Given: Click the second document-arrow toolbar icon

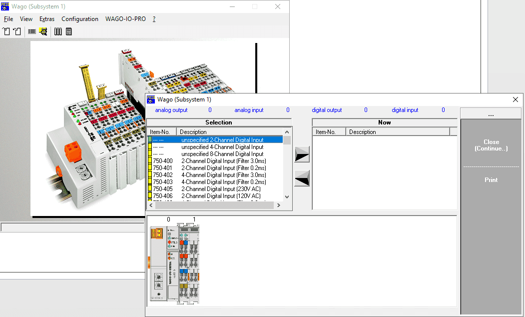Looking at the screenshot, I should (17, 31).
